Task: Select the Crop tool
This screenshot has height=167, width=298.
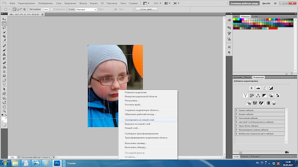Action: coord(4,36)
